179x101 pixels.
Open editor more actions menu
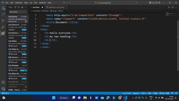pos(176,7)
